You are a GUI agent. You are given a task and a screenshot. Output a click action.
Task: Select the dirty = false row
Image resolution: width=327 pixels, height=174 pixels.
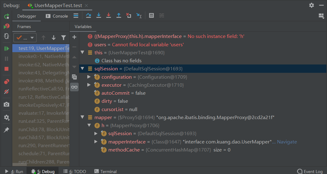click(x=203, y=101)
